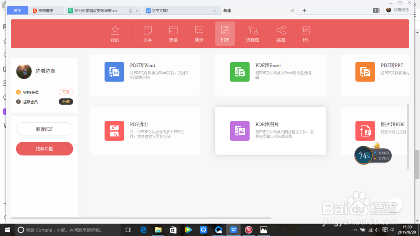The width and height of the screenshot is (420, 236).
Task: Switch to the 稻壳模板 tab
Action: [x=46, y=11]
